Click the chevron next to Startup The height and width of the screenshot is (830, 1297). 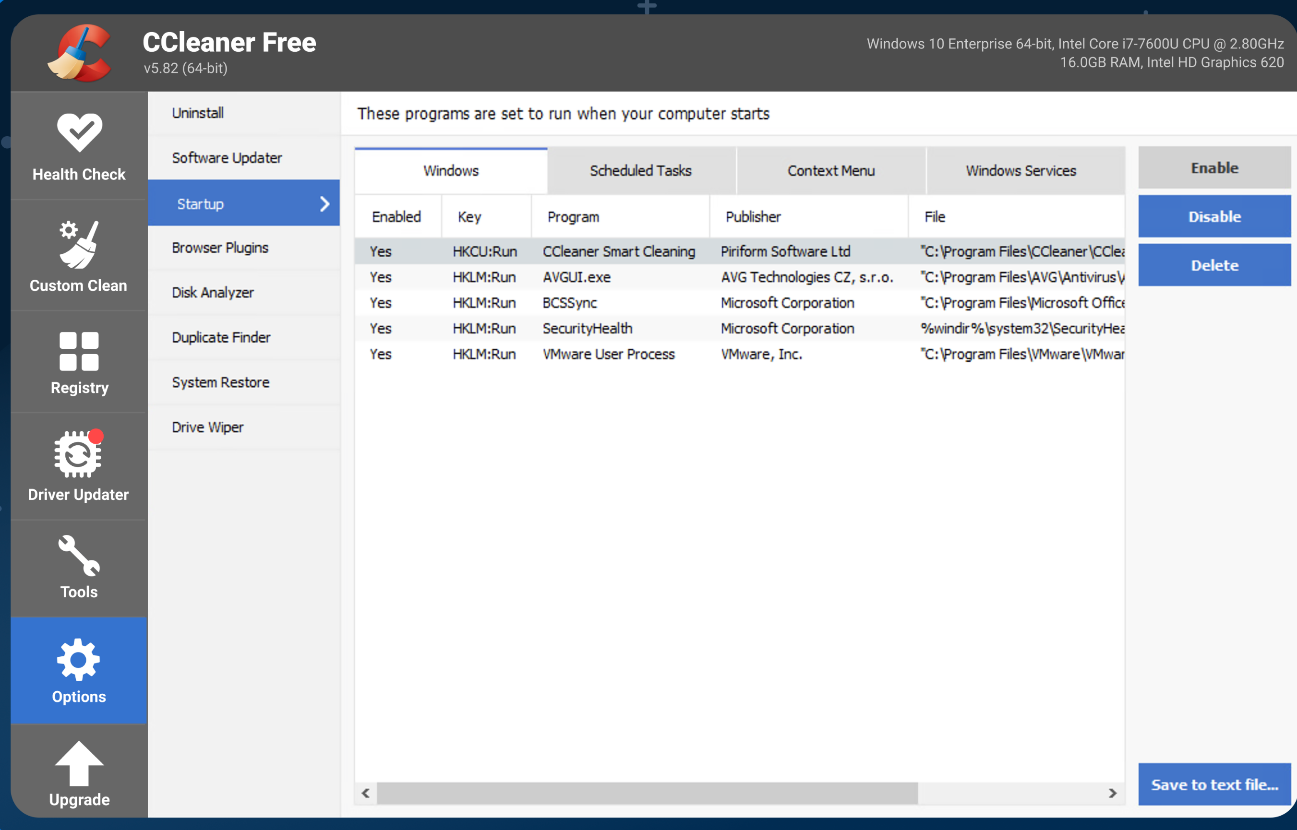click(324, 204)
